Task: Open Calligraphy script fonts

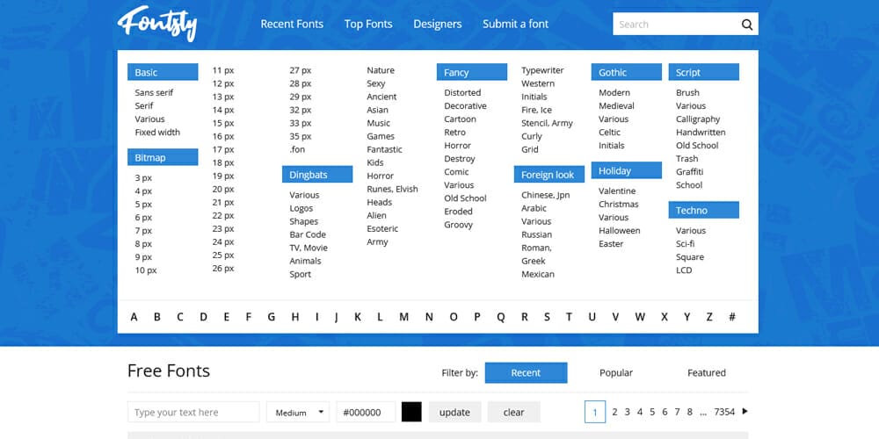Action: click(698, 119)
